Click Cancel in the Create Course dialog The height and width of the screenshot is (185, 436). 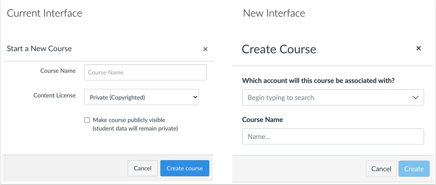(x=381, y=169)
